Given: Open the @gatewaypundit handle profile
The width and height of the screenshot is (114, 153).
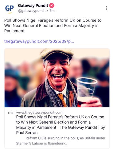Looking at the screenshot, I should (x=32, y=11).
